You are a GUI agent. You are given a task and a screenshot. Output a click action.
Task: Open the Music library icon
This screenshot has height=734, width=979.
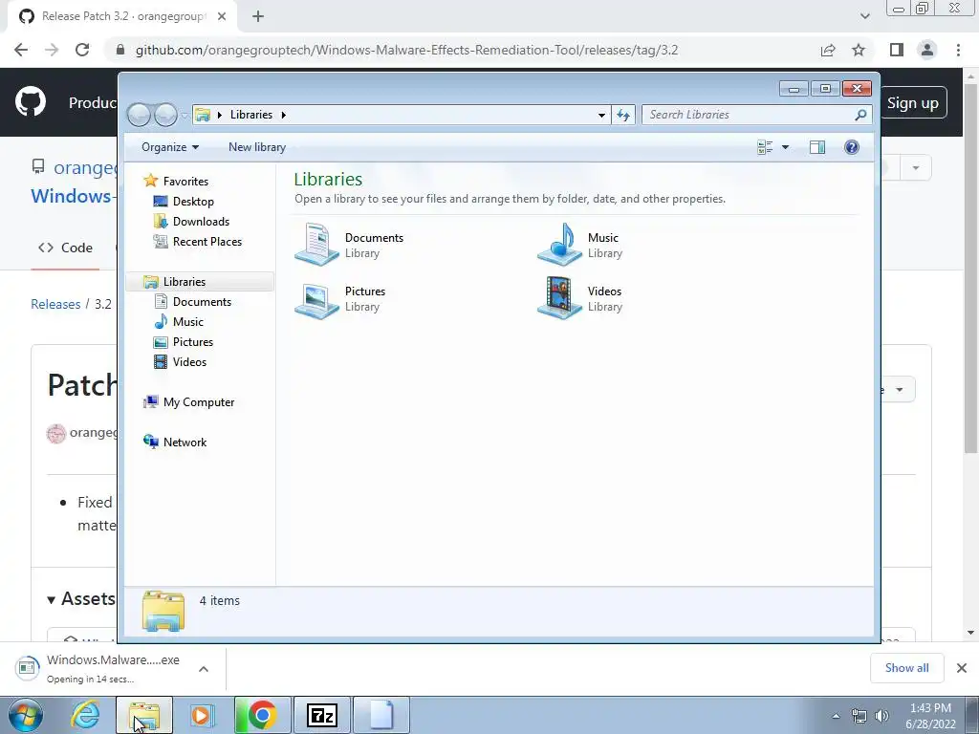(x=559, y=244)
